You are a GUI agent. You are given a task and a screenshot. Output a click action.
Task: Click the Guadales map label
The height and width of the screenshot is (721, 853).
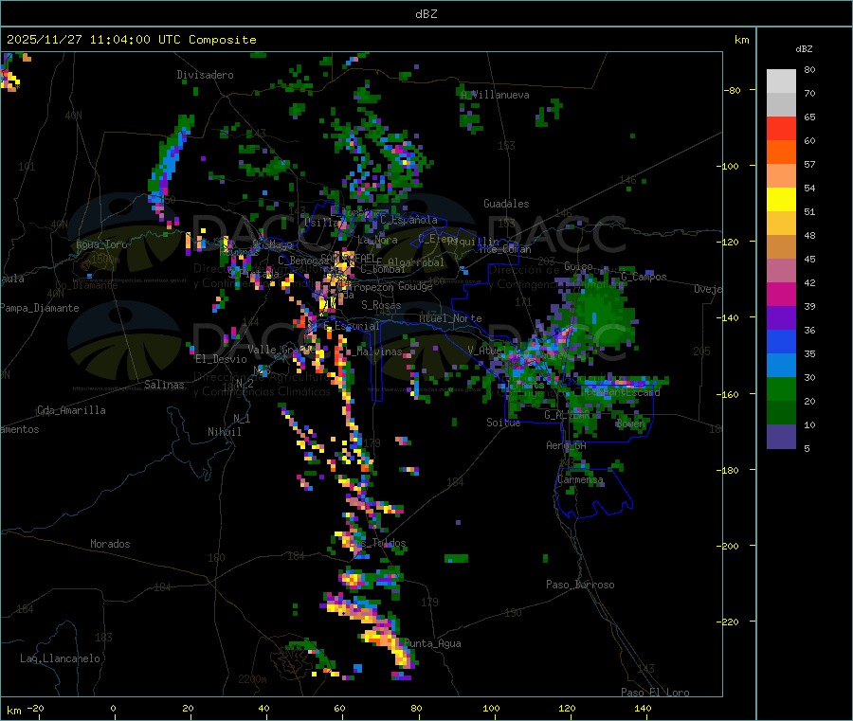click(506, 204)
